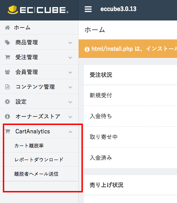Expand the オーナーズストア chevron
The image size is (177, 203).
(x=70, y=117)
